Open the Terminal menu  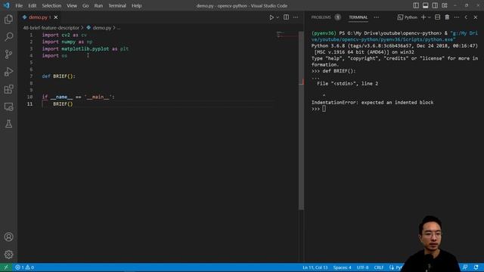[117, 5]
